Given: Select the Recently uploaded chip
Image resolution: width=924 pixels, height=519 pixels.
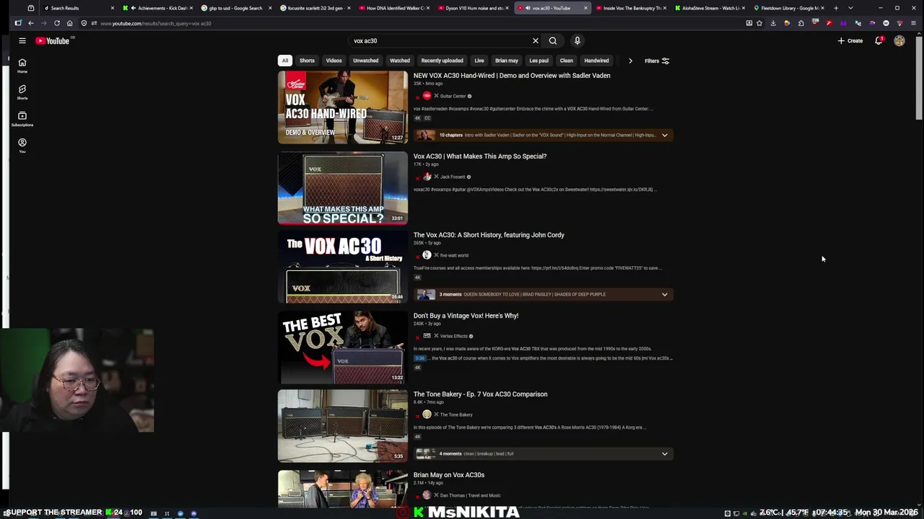Looking at the screenshot, I should pos(443,61).
